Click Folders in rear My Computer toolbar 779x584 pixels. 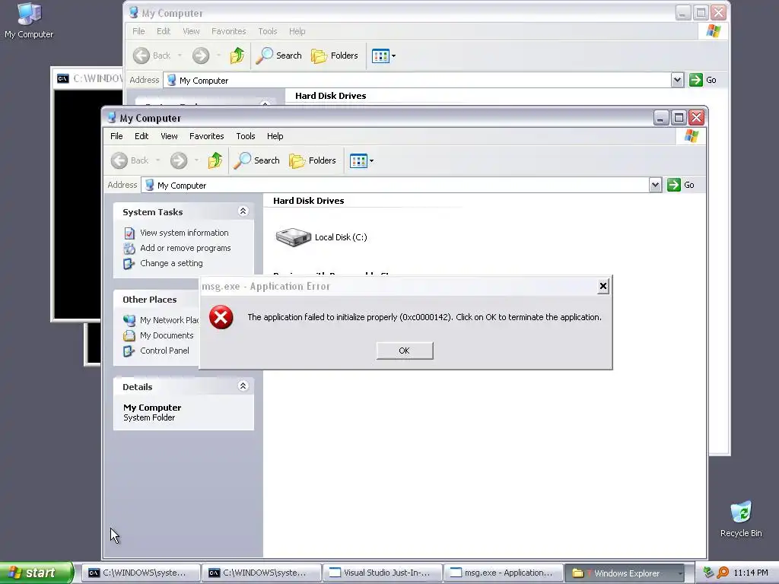[335, 56]
